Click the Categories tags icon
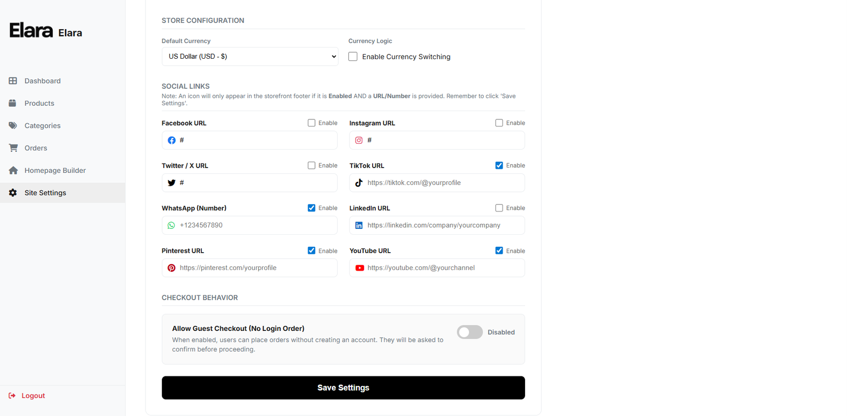 coord(13,125)
